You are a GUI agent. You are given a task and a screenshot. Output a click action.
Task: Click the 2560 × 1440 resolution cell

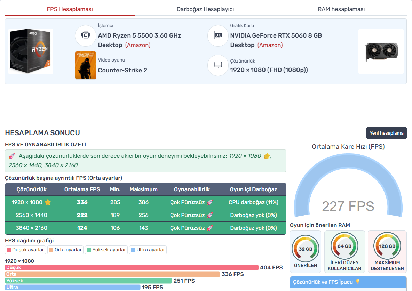[x=32, y=215]
